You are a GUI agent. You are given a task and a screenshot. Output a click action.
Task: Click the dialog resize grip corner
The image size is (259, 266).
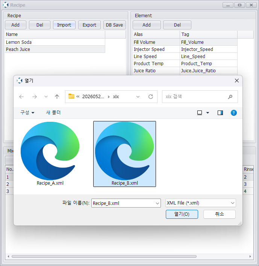pos(240,223)
